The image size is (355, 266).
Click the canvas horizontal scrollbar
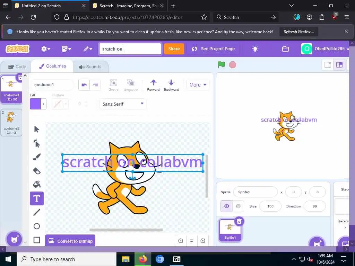[x=126, y=230]
